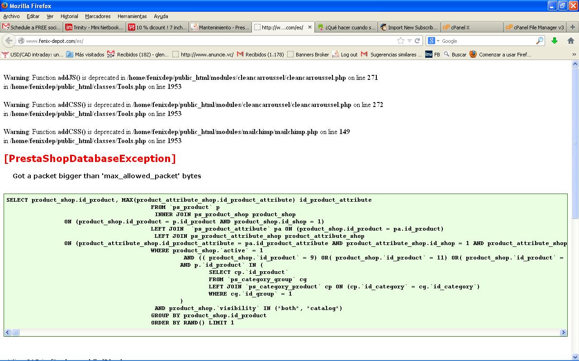Switch to 10 % dicount 7 inch tab
The height and width of the screenshot is (361, 579).
tap(157, 27)
